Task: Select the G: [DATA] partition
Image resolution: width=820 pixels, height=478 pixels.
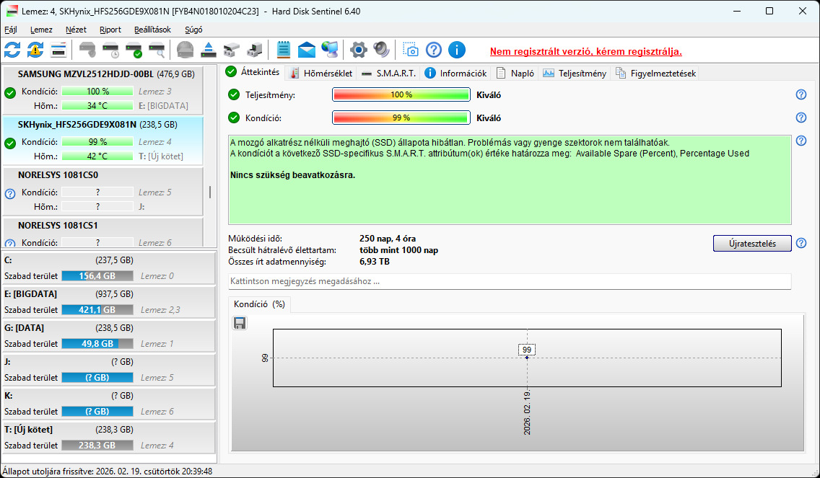Action: pyautogui.click(x=109, y=336)
